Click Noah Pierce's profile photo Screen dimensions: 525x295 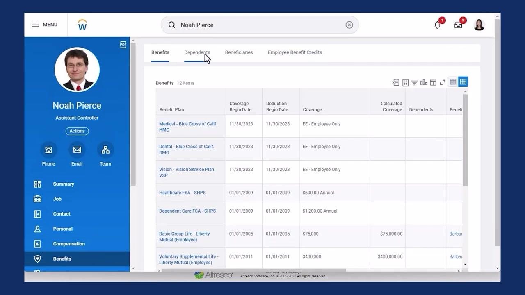pos(77,70)
